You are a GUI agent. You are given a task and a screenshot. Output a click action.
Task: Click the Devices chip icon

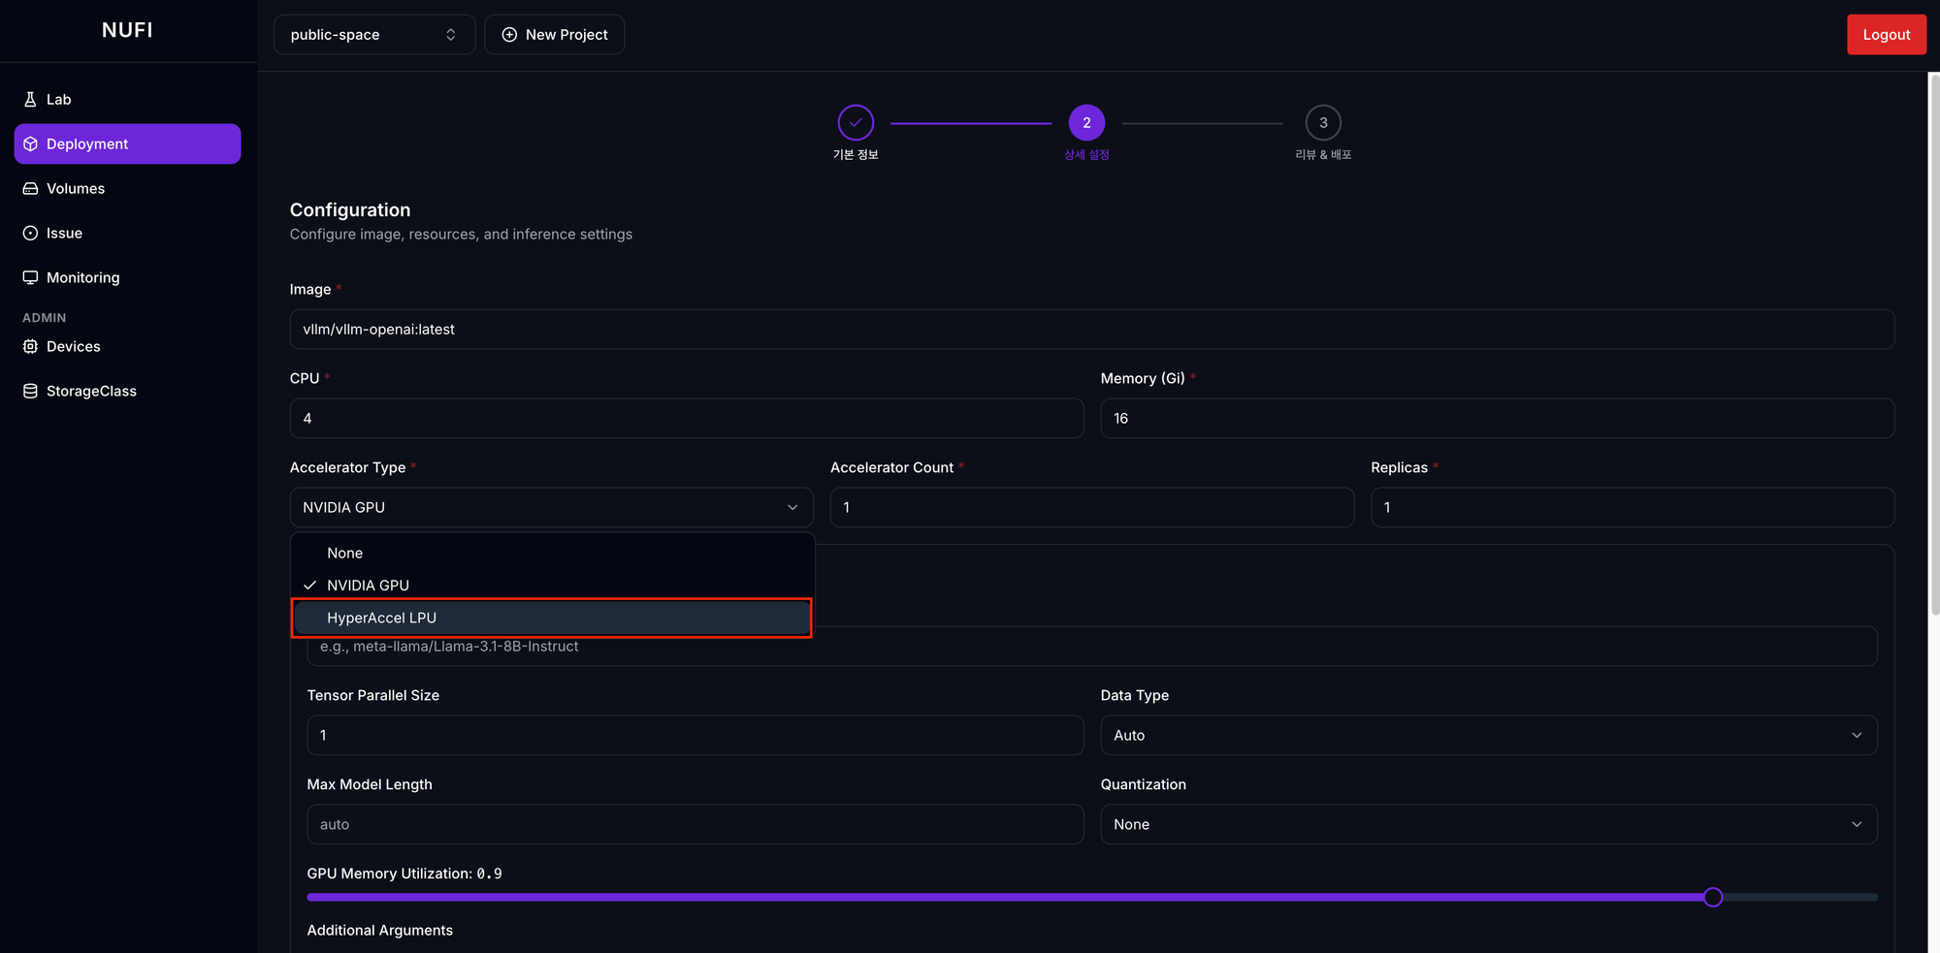point(30,346)
